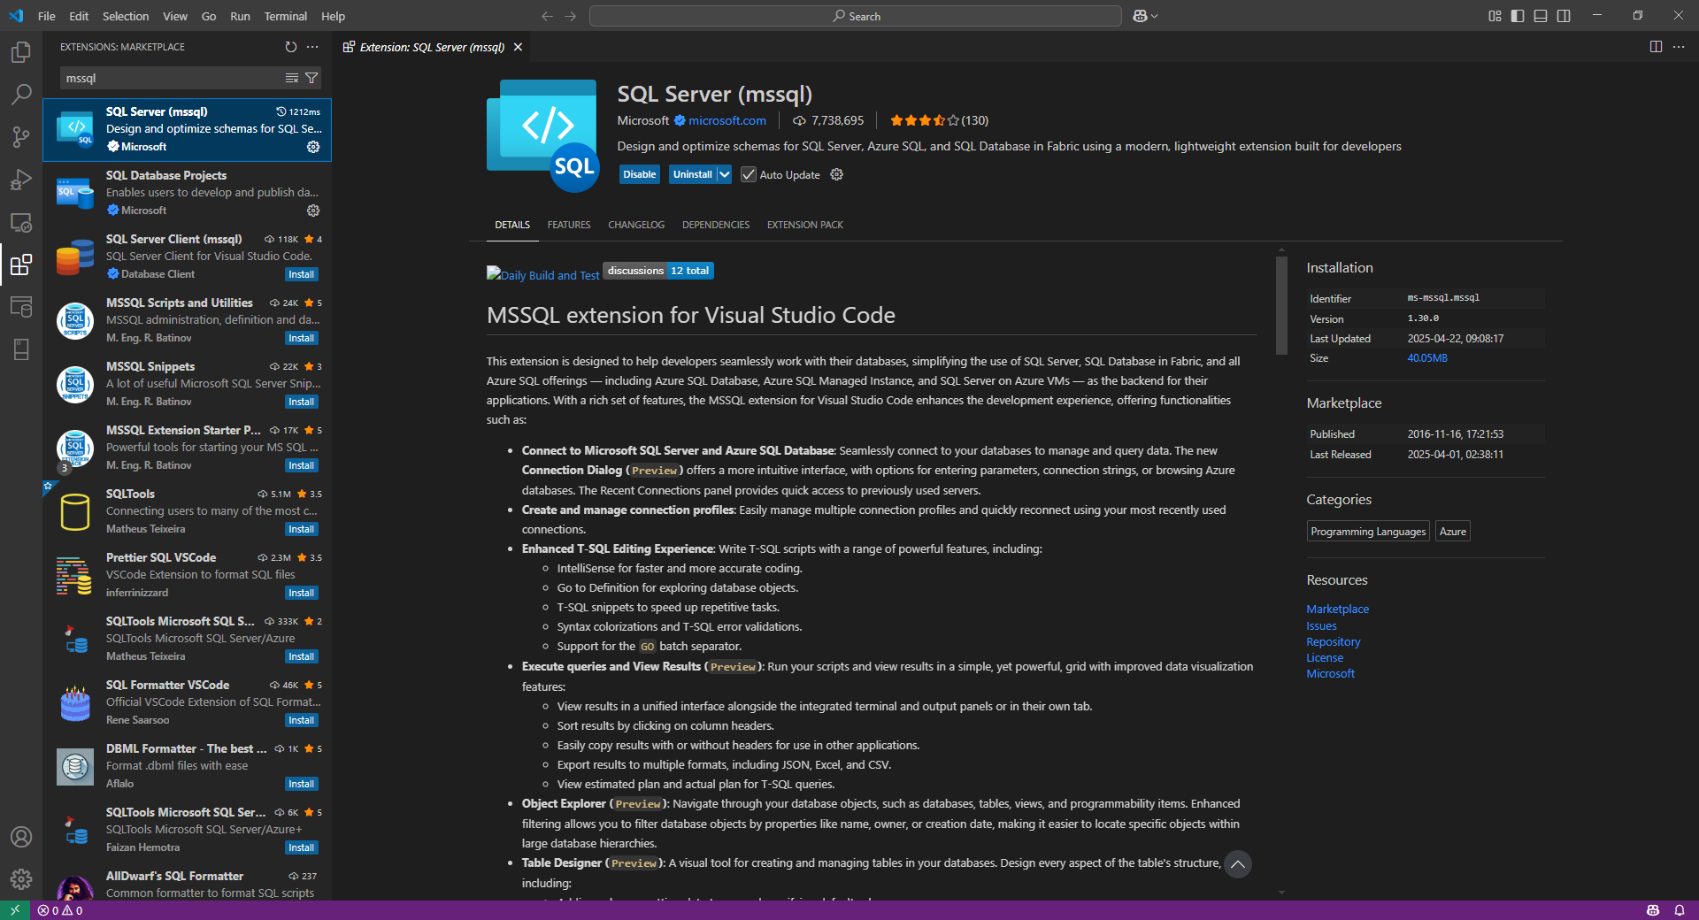
Task: Switch to the Extension Pack tab
Action: tap(805, 225)
